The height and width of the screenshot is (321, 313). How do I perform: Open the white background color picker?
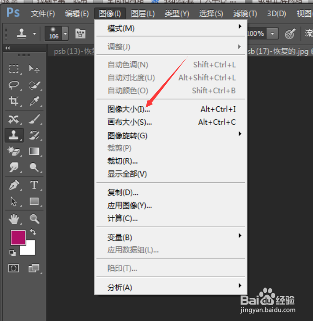[30, 250]
